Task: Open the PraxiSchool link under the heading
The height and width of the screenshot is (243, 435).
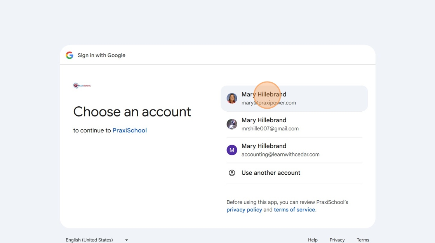Action: [x=130, y=130]
